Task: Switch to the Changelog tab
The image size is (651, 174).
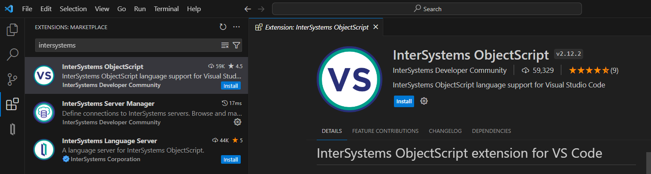Action: point(445,131)
